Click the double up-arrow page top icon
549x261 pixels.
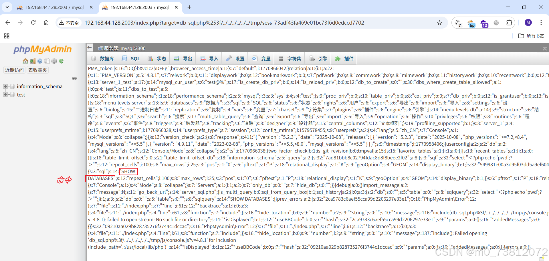pyautogui.click(x=545, y=49)
